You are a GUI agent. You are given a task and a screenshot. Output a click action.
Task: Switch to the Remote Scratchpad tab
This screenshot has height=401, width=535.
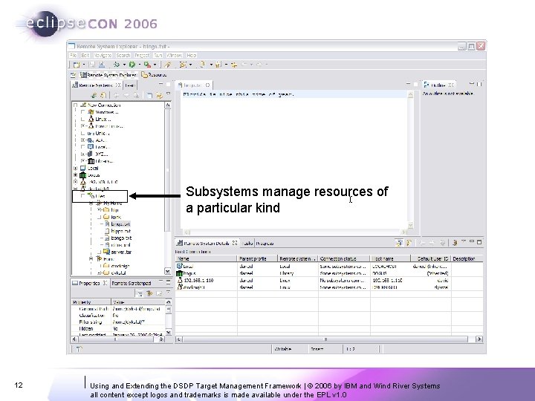(x=132, y=283)
